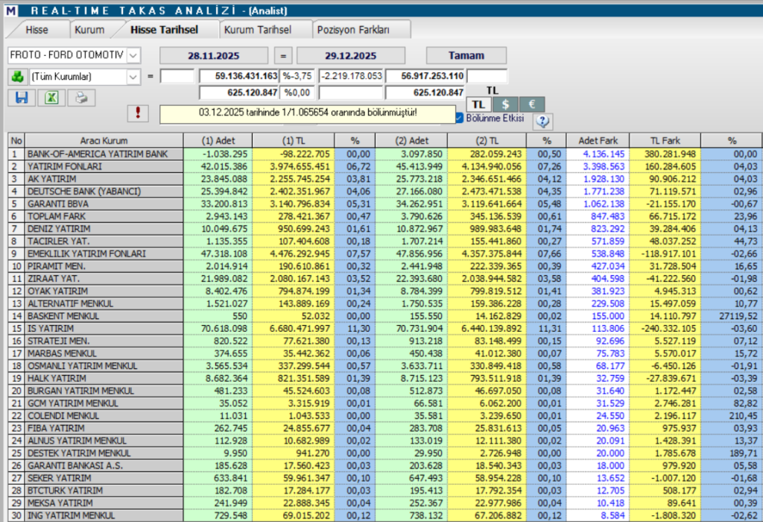The image size is (763, 522).
Task: Click the red exclamation warning icon
Action: pos(139,113)
